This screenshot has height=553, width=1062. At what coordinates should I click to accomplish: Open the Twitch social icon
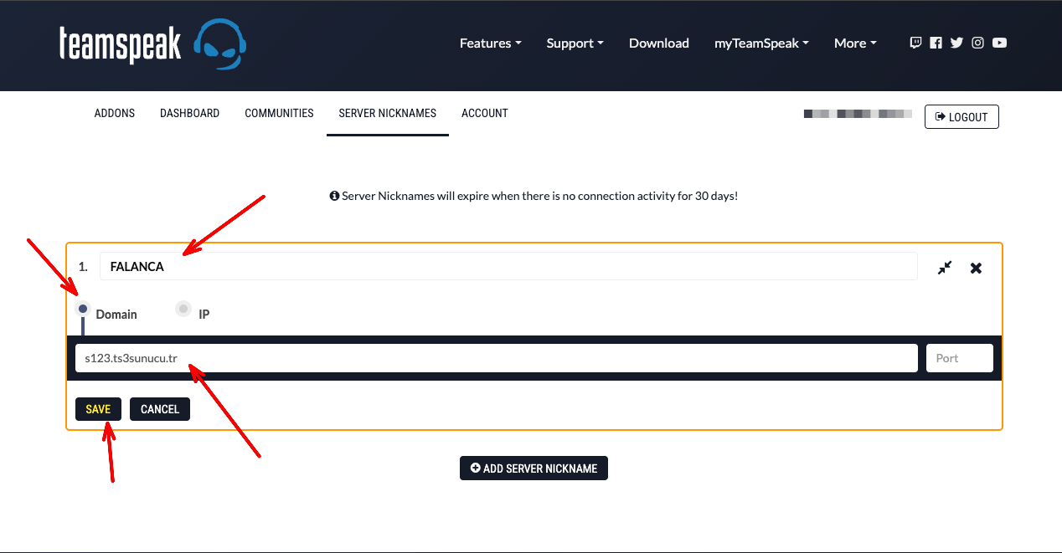(x=915, y=43)
